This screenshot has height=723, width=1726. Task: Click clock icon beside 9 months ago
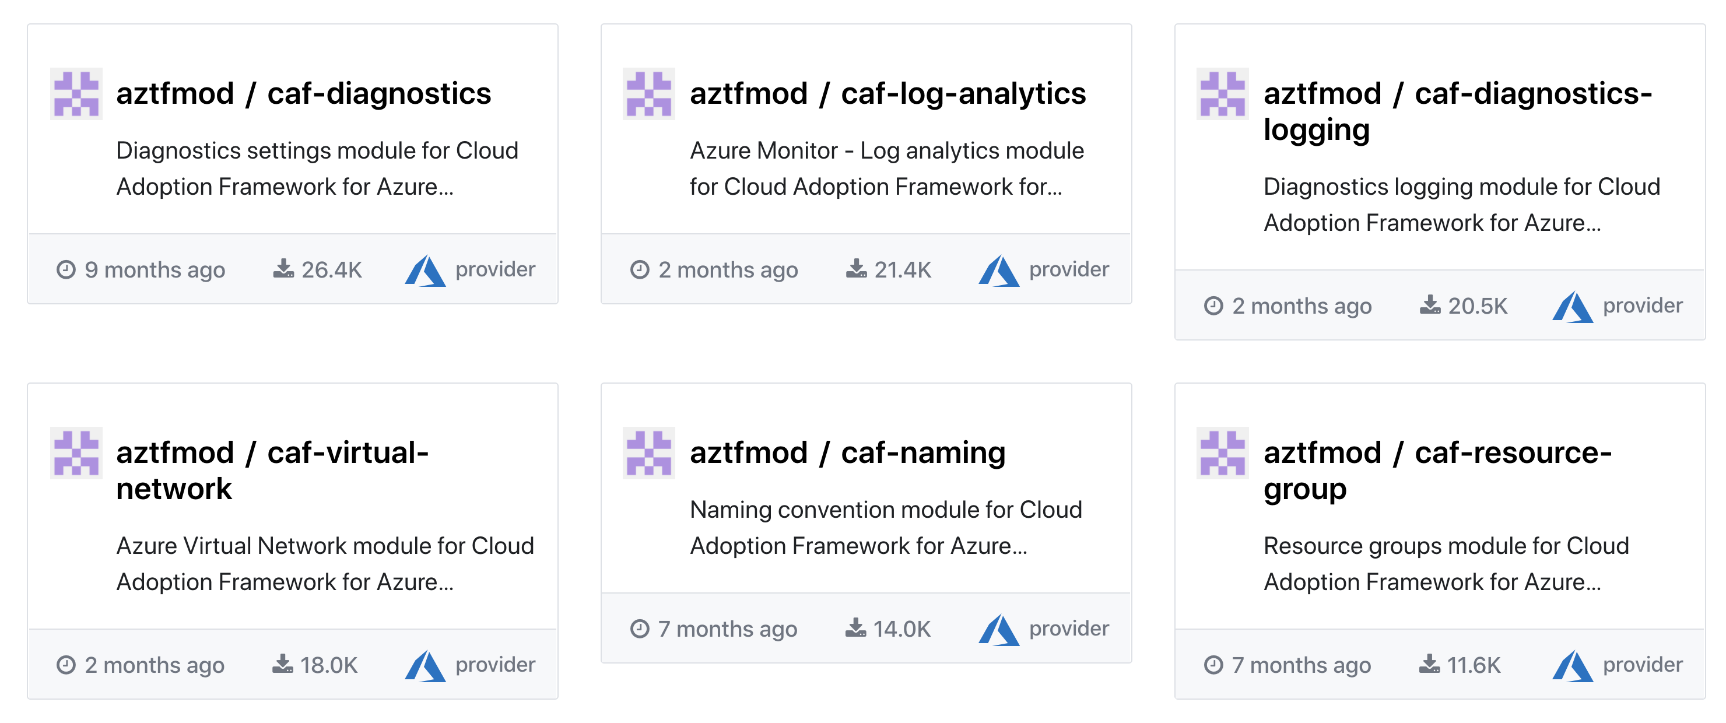pos(66,269)
